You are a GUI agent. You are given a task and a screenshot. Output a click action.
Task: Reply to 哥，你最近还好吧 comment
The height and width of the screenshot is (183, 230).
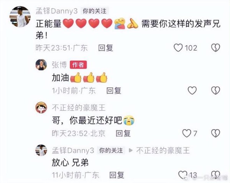coord(123,134)
